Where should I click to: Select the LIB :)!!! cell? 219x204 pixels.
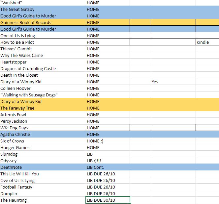(x=108, y=161)
